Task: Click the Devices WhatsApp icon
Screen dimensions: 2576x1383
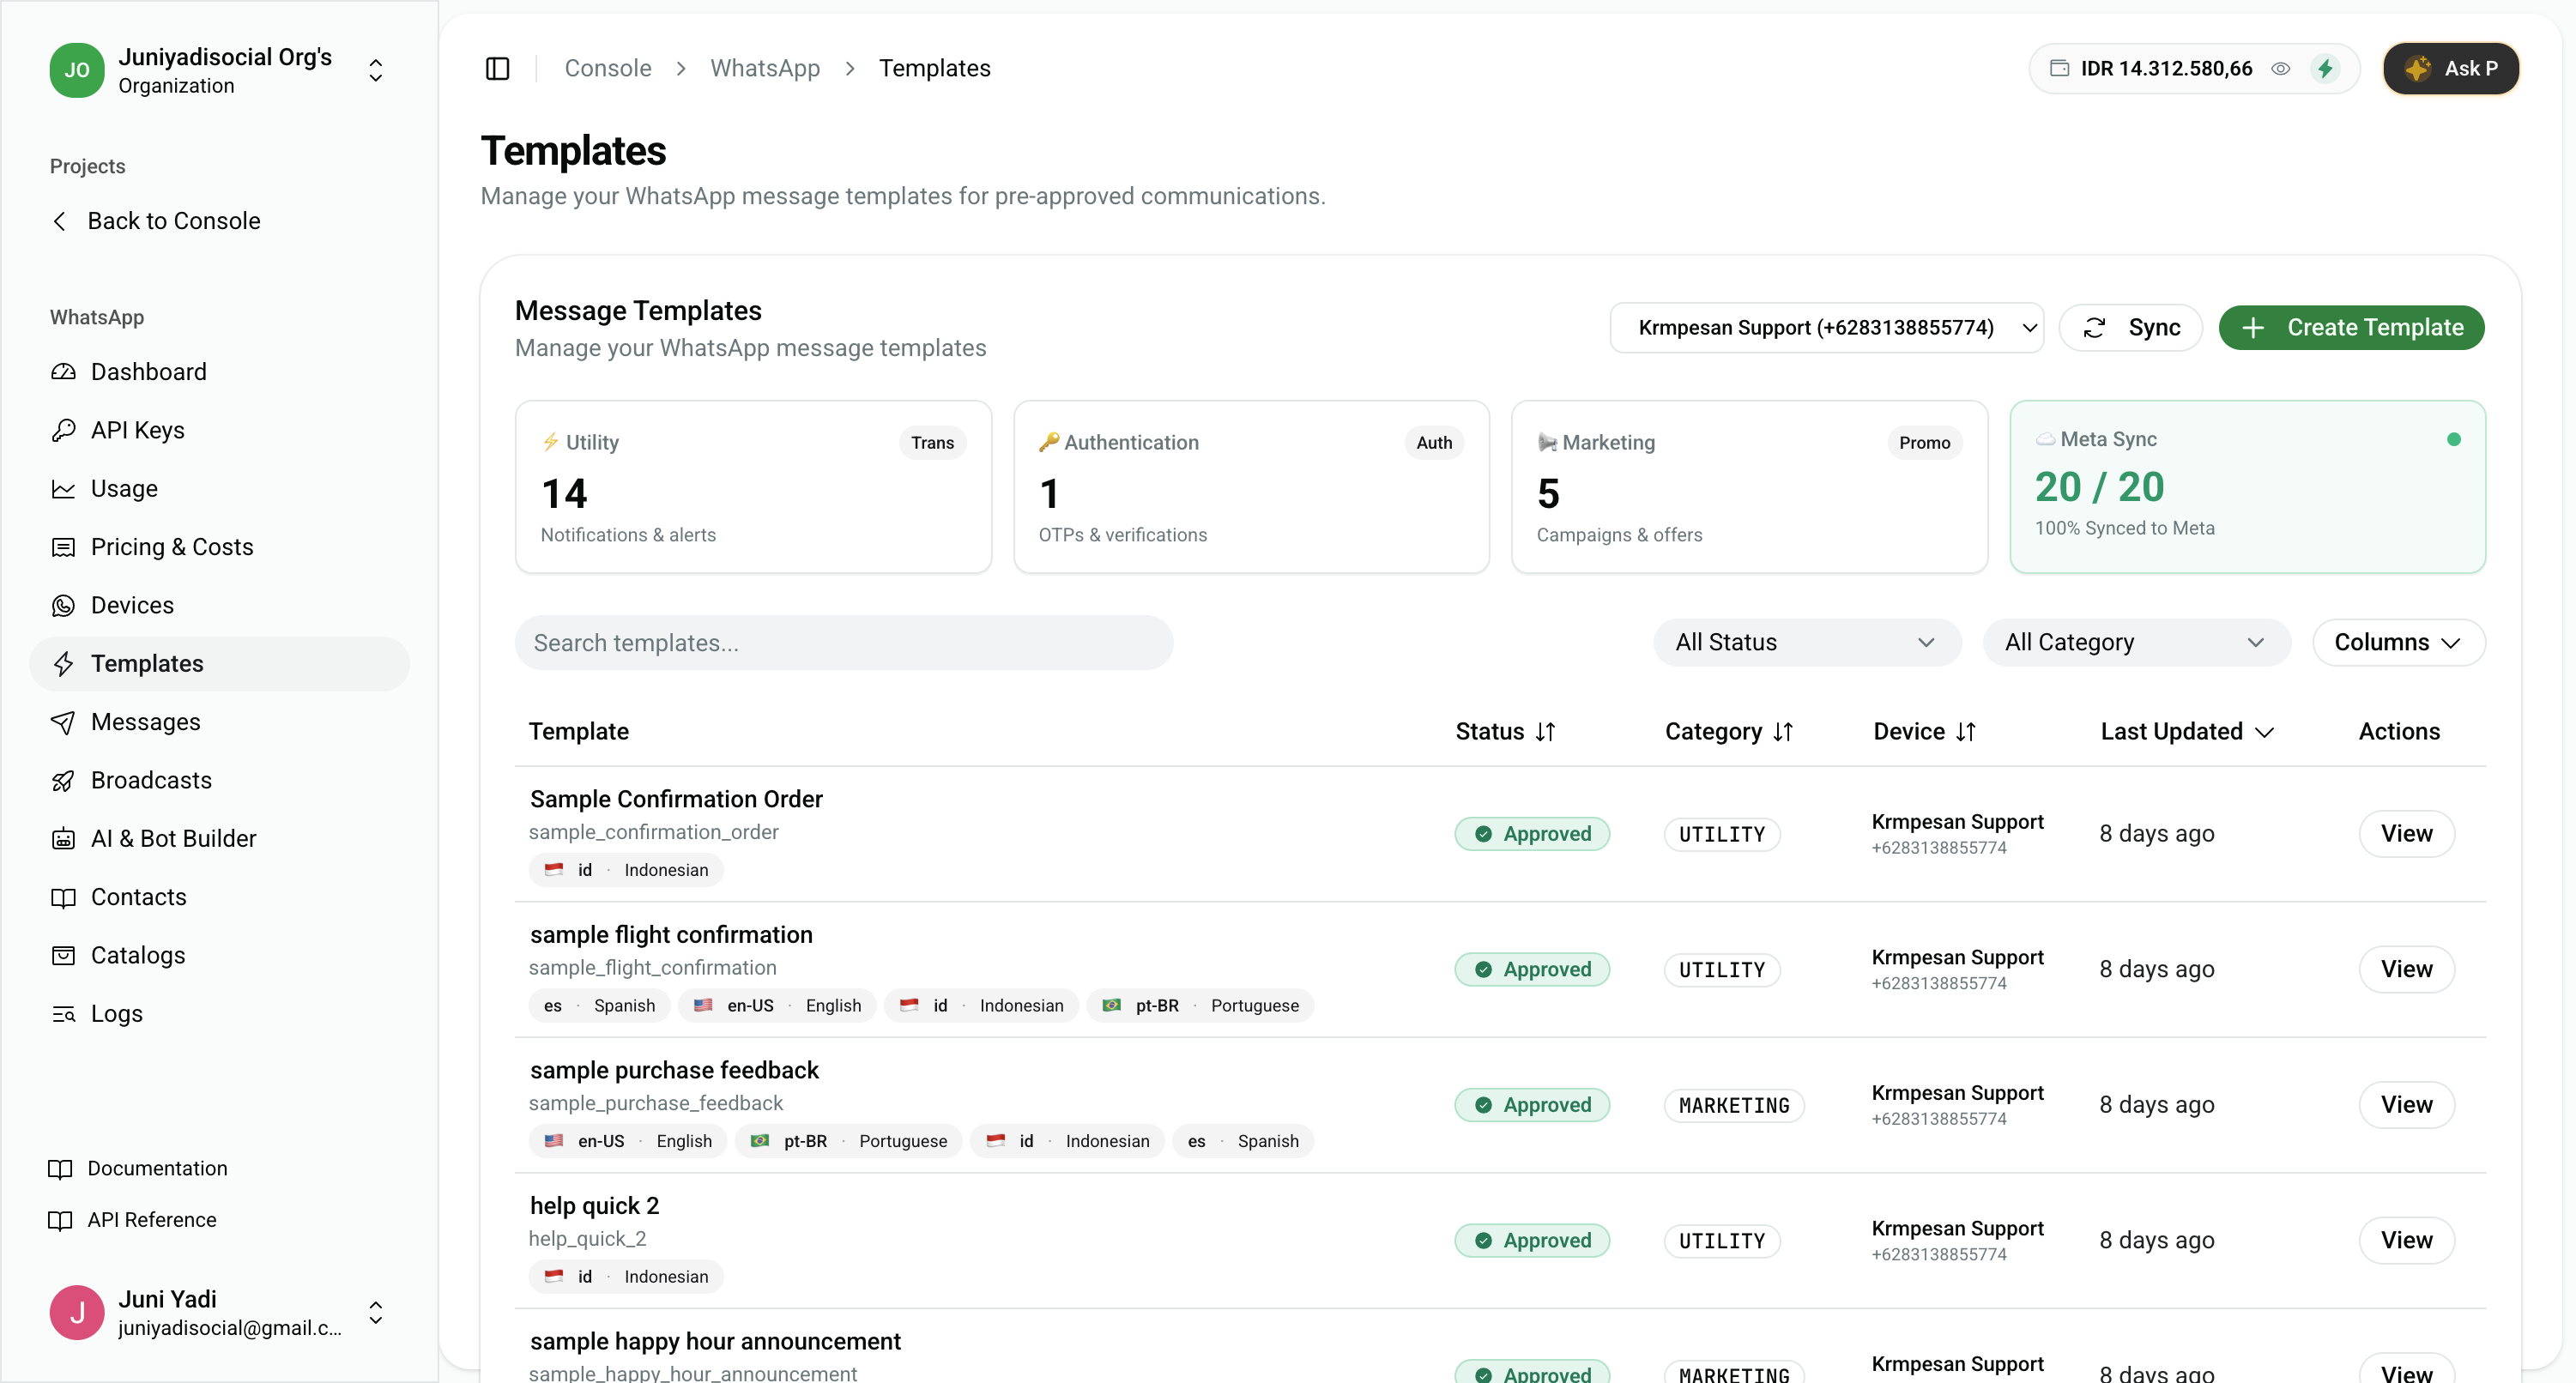Action: 63,605
